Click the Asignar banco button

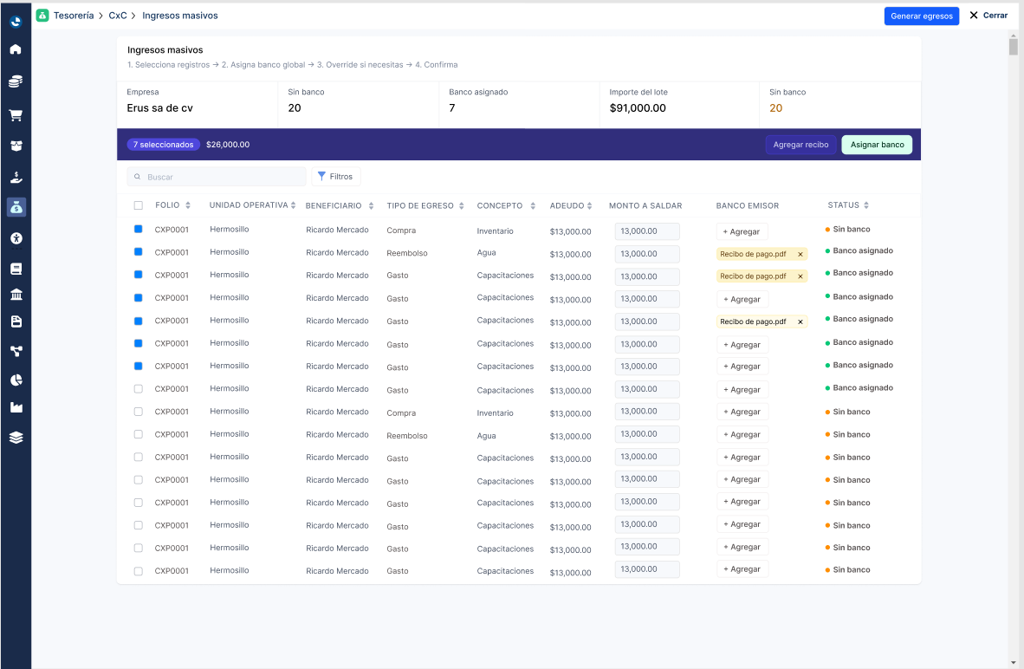(877, 145)
